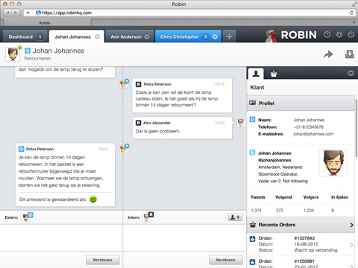Viewport: 358px width, 268px height.
Task: Click the Chris Christopher unread badge 3
Action: point(205,36)
